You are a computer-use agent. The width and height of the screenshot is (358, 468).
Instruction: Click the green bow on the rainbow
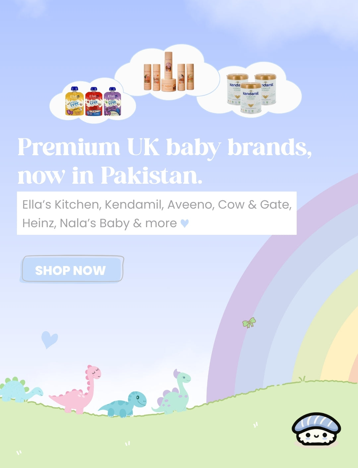(249, 322)
